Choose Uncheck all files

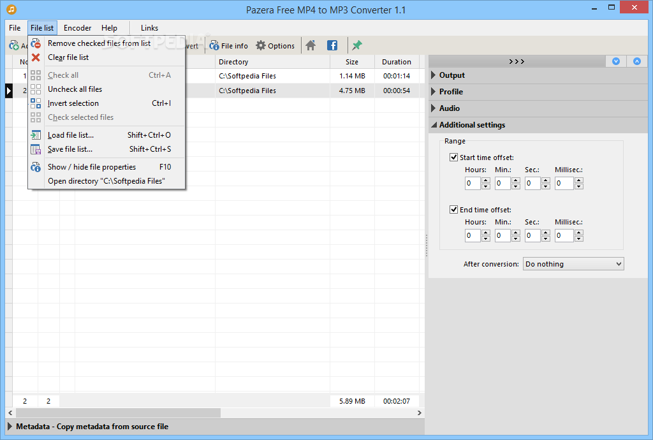[x=106, y=89]
